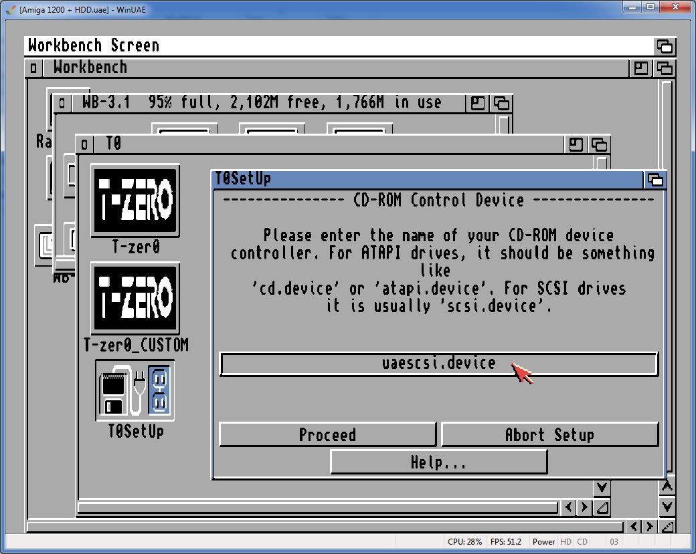Click the Workbench window vertical scrollbar

pyautogui.click(x=667, y=277)
